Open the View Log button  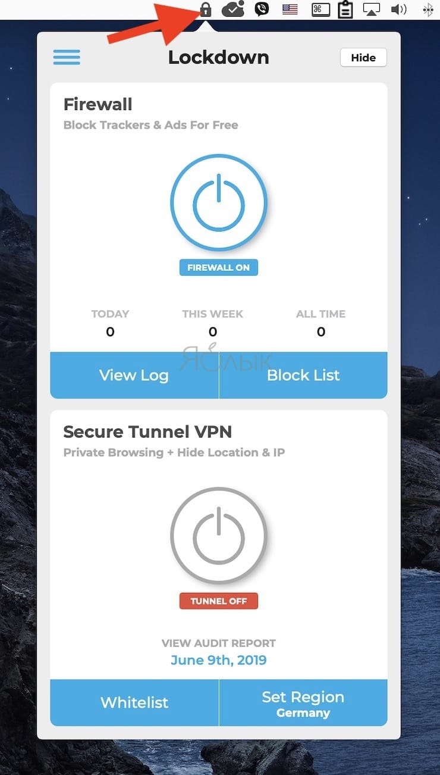coord(134,375)
